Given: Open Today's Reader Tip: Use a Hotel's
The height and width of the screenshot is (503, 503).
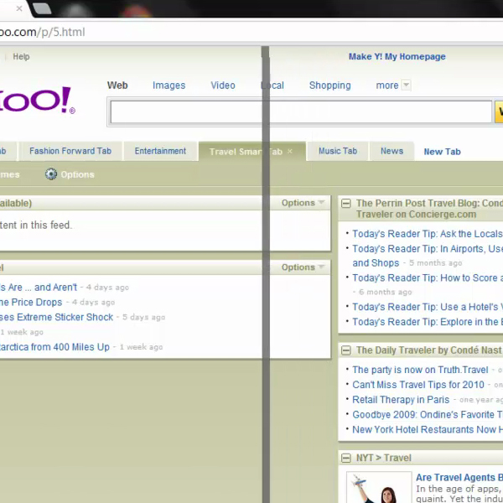Looking at the screenshot, I should [x=428, y=307].
